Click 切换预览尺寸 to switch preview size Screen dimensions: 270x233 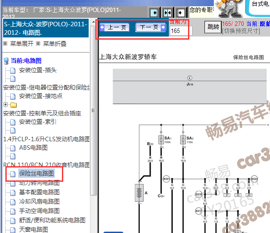click(x=241, y=31)
